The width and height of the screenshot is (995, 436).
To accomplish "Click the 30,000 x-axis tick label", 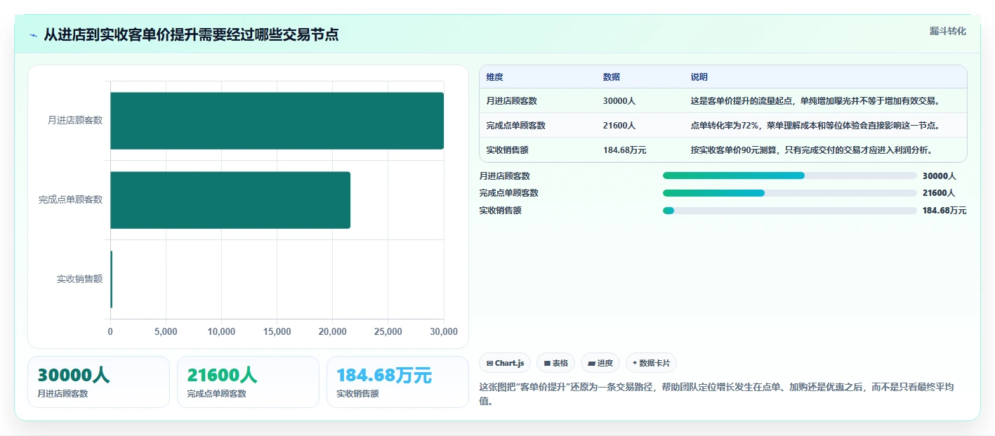I will click(443, 331).
